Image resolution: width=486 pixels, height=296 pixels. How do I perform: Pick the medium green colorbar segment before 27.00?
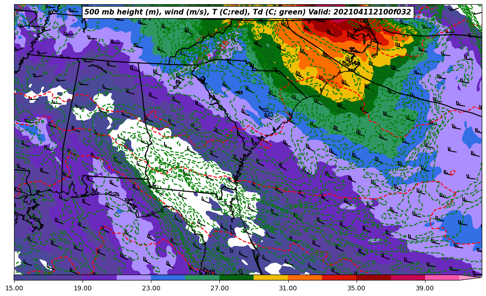pos(202,277)
